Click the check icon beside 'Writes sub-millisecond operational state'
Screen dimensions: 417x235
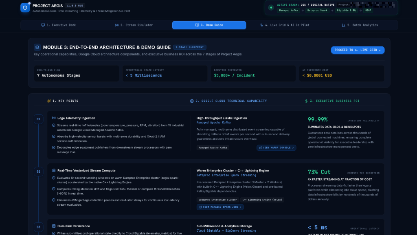[x=53, y=233]
